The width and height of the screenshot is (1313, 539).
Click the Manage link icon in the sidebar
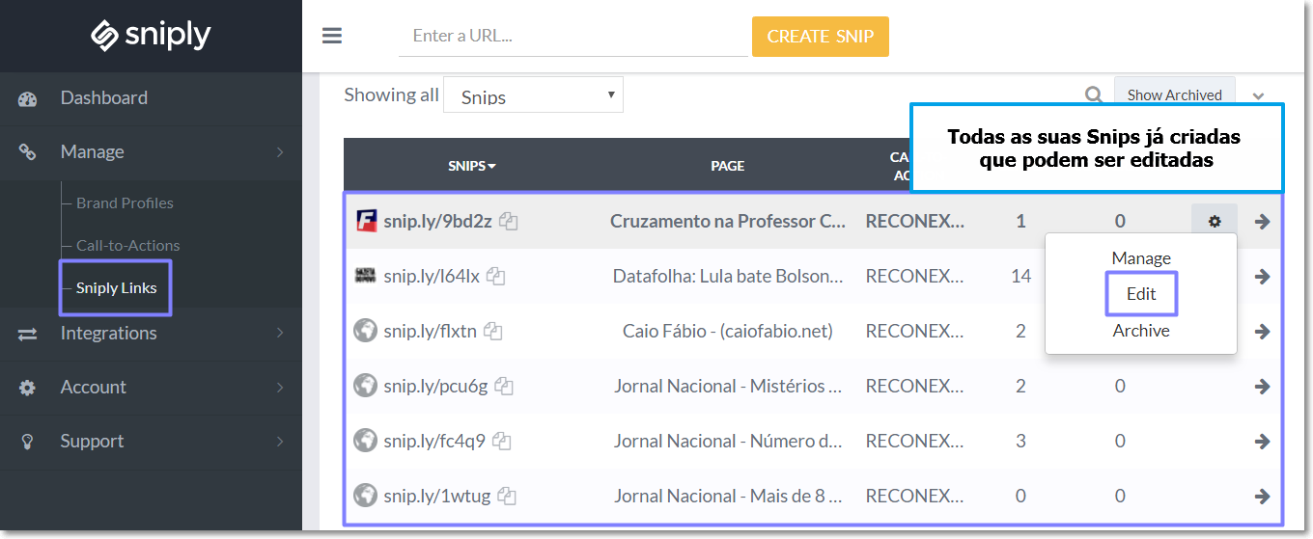[x=27, y=151]
